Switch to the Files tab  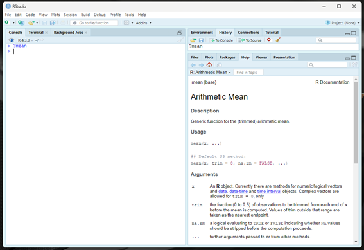195,57
